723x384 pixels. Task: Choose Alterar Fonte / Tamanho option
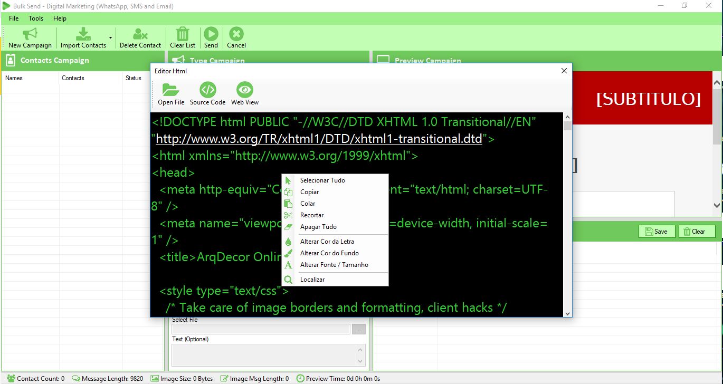[335, 265]
